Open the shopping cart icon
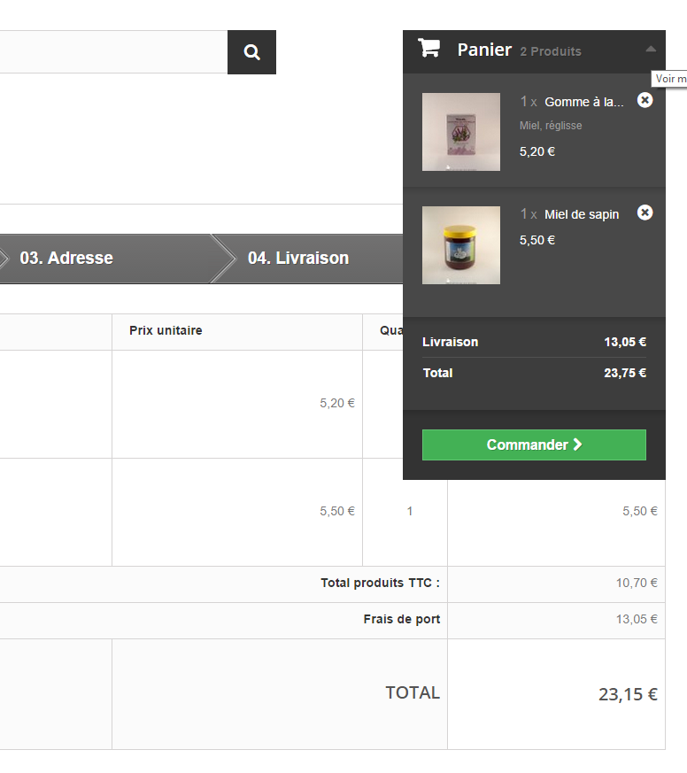This screenshot has height=773, width=687. click(428, 49)
